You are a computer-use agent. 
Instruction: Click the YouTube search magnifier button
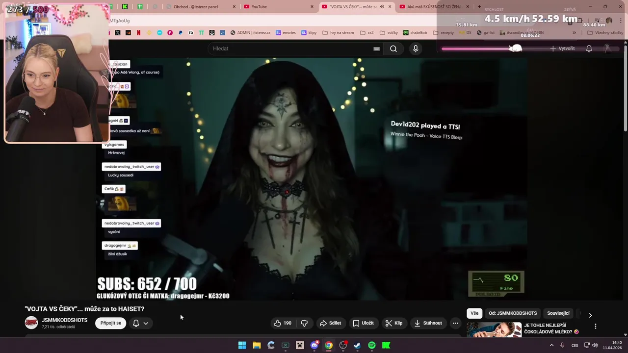click(x=393, y=49)
